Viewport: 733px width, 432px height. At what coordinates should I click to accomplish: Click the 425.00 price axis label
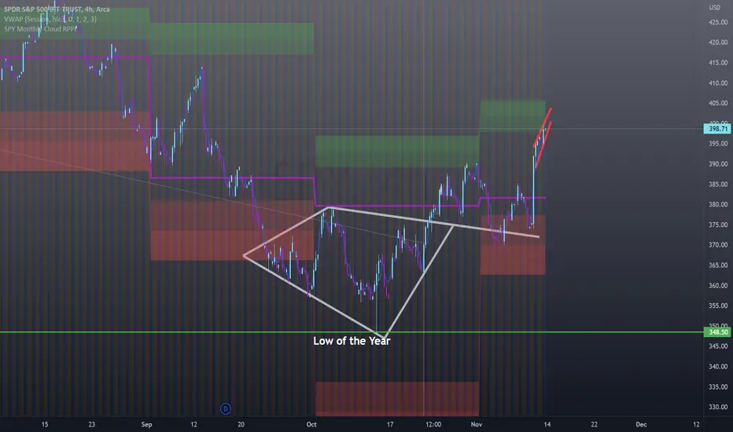click(718, 22)
